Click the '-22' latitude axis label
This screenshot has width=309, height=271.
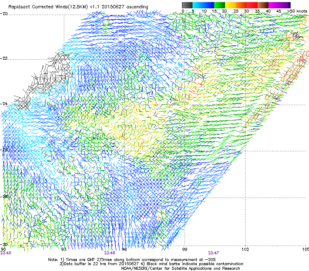(4, 58)
